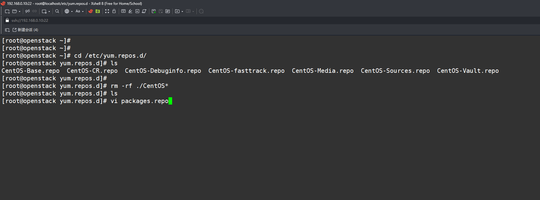Click the Compose Pane text icon
The image size is (540, 200).
(168, 11)
